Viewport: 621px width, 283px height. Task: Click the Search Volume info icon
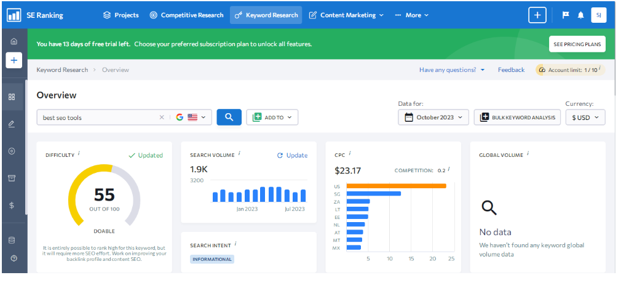[x=239, y=153]
